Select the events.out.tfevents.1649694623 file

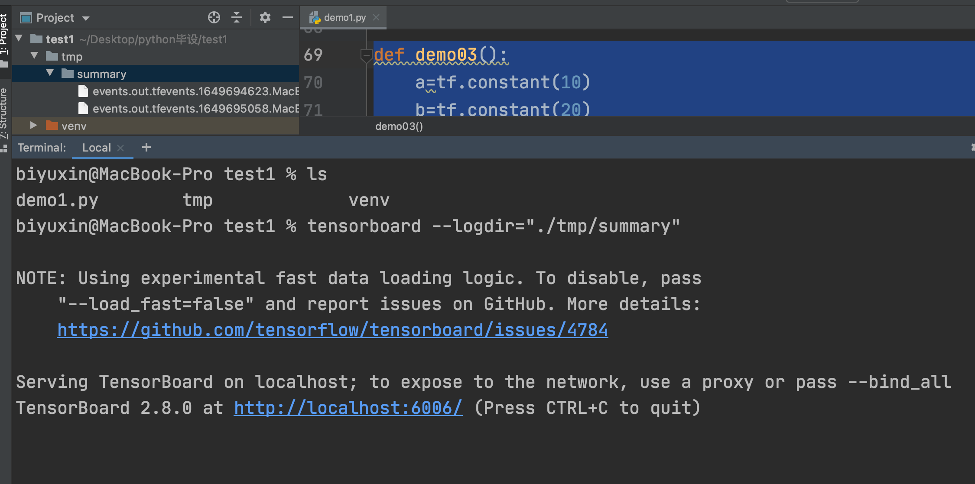point(195,91)
